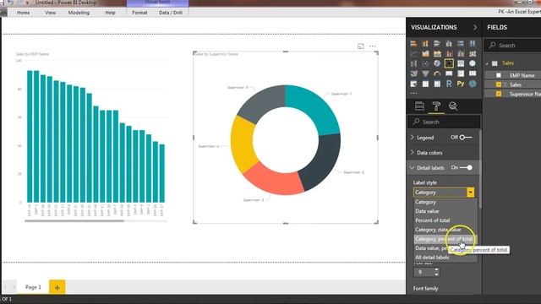Select the Matrix visual
Image resolution: width=541 pixels, height=304 pixels.
tap(437, 84)
